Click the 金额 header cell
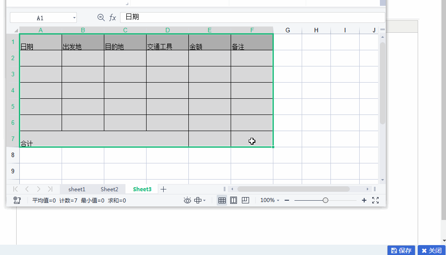Viewport: 446px width, 255px height. tap(210, 42)
